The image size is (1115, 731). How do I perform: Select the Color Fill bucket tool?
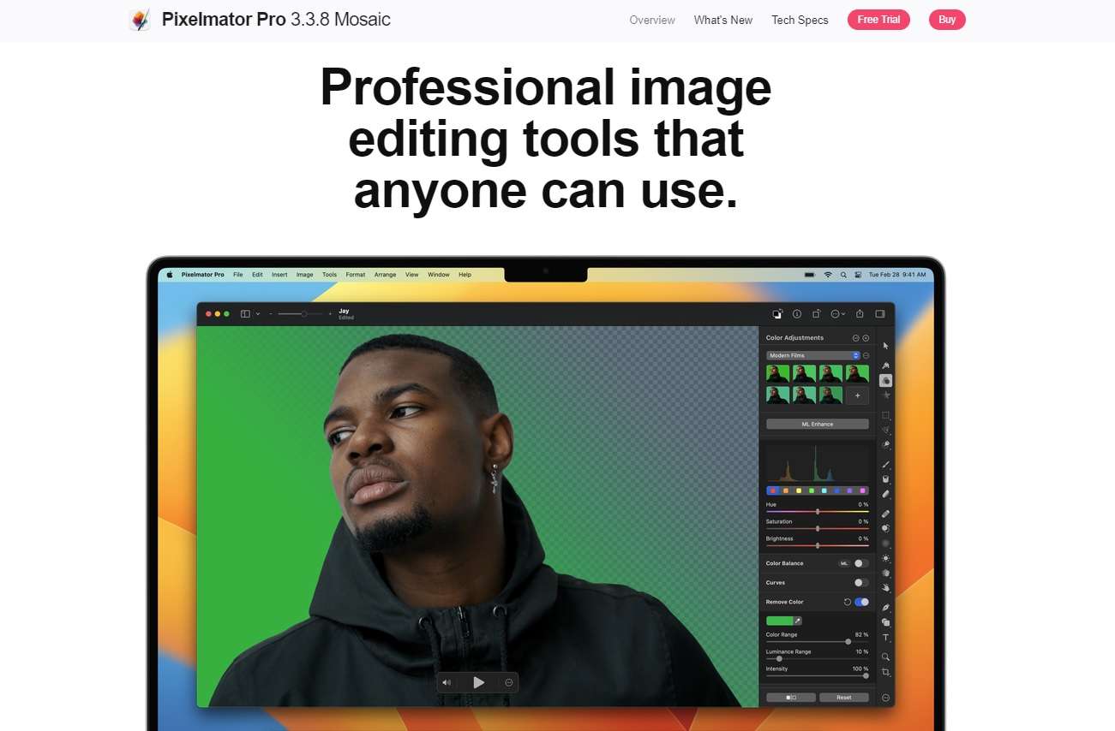click(885, 479)
